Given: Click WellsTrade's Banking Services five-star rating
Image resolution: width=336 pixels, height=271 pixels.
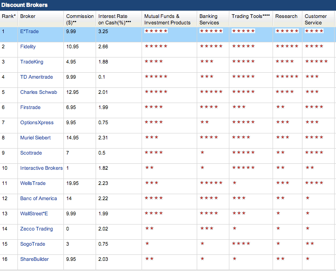Looking at the screenshot, I should tap(211, 183).
